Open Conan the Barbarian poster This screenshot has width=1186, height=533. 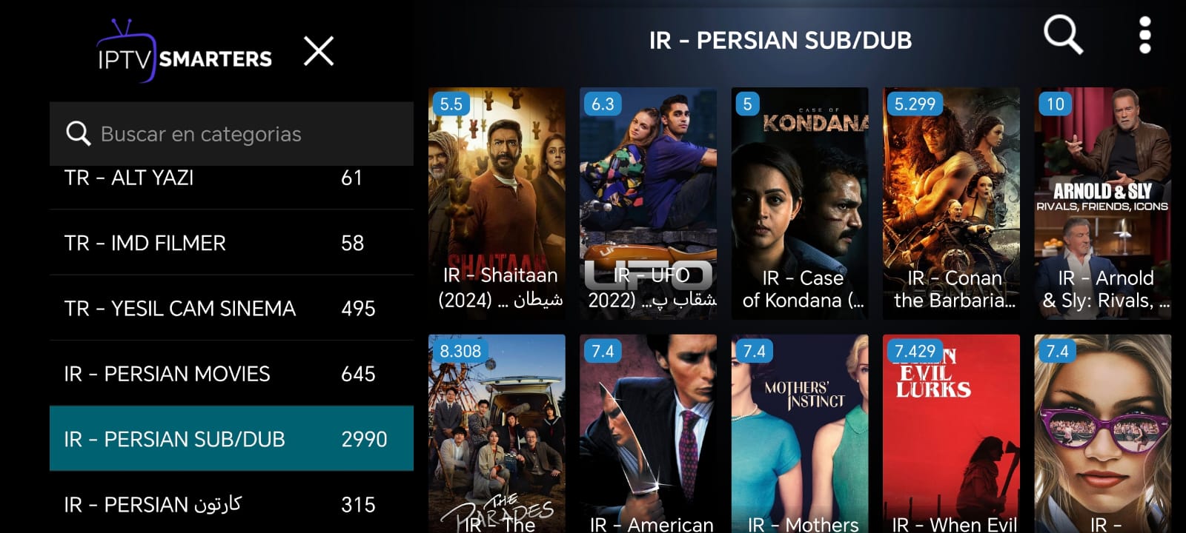(x=951, y=204)
